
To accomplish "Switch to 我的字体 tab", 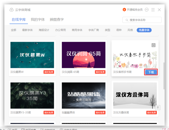I will tap(38, 20).
